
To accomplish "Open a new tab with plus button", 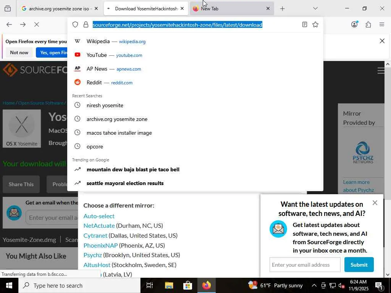I will coord(282,9).
